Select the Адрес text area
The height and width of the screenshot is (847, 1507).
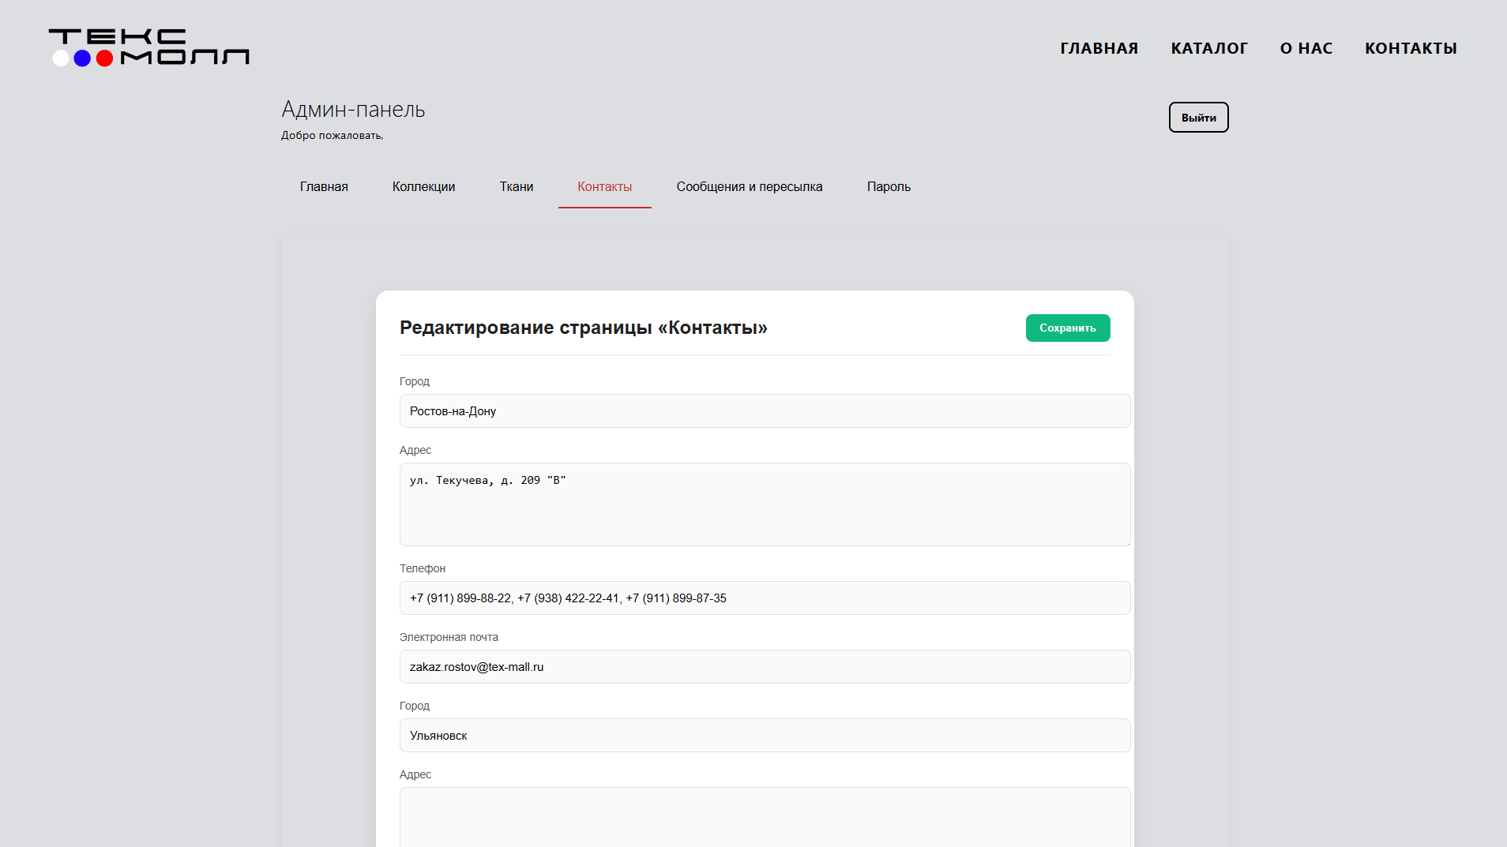pos(765,504)
